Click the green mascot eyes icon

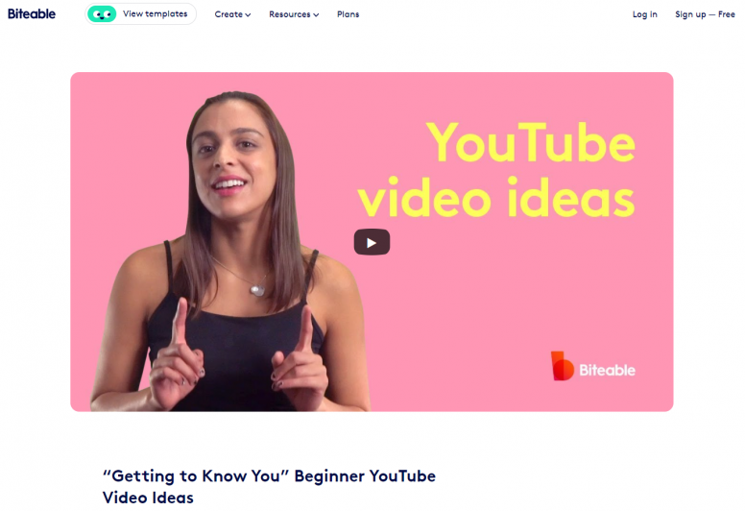click(x=102, y=14)
